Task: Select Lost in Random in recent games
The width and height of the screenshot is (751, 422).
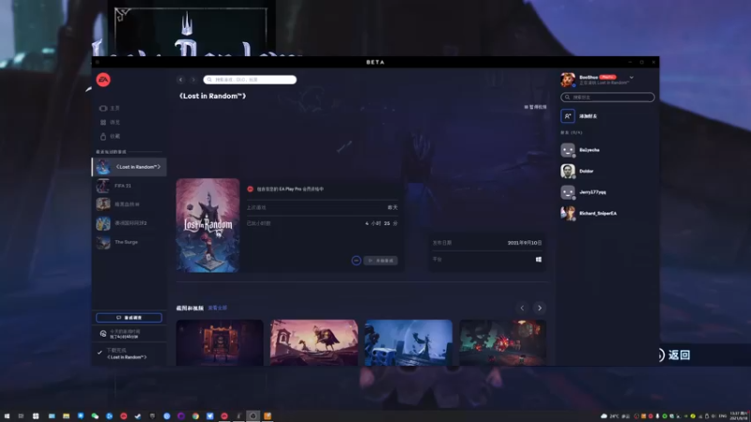Action: click(130, 167)
